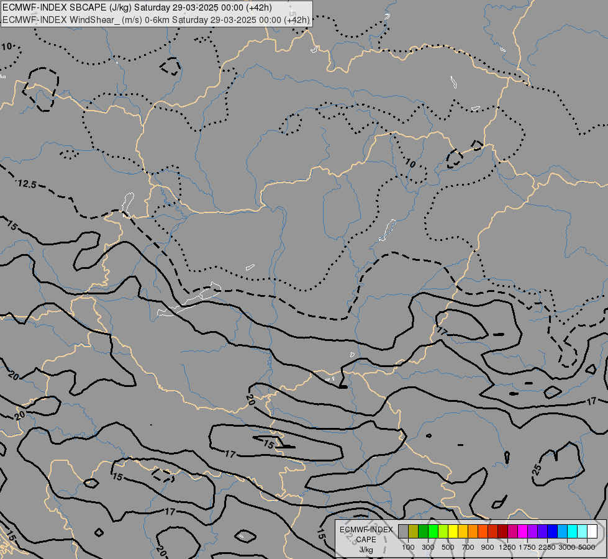Screen dimensions: 608x559
Task: Click the CAPE word in legend
Action: (366, 540)
